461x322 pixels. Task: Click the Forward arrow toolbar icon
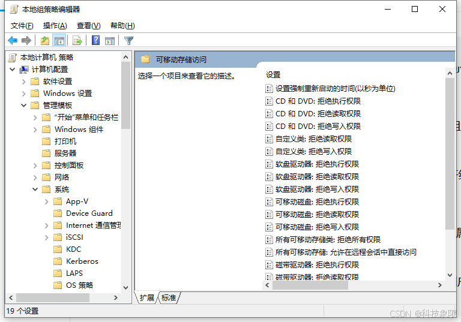tap(26, 41)
